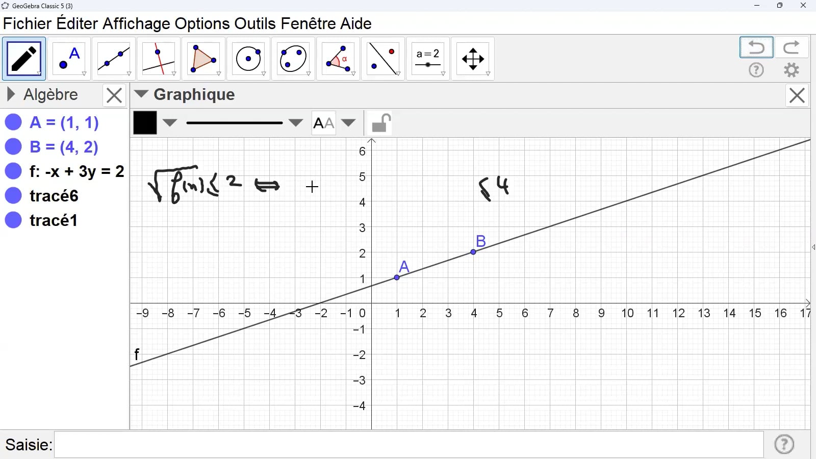The image size is (816, 459).
Task: Close the Algèbre panel
Action: (114, 95)
